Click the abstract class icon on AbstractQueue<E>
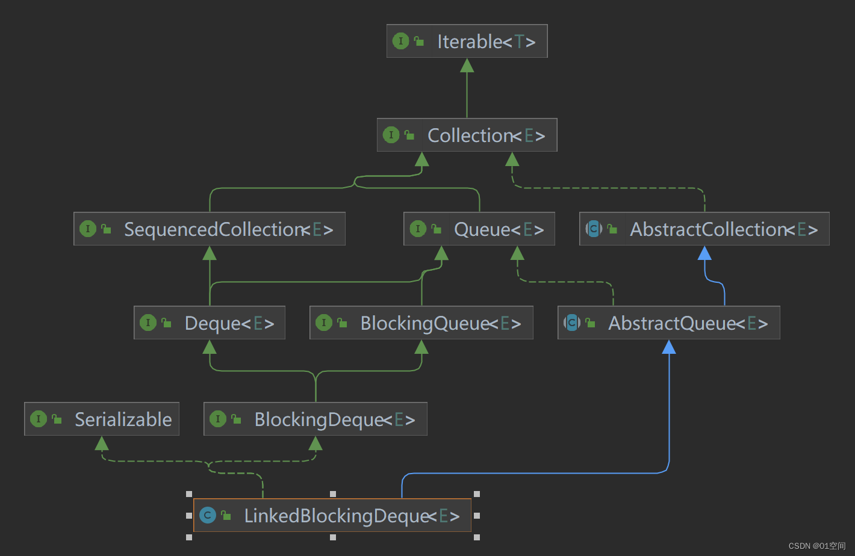Image resolution: width=855 pixels, height=556 pixels. tap(572, 323)
